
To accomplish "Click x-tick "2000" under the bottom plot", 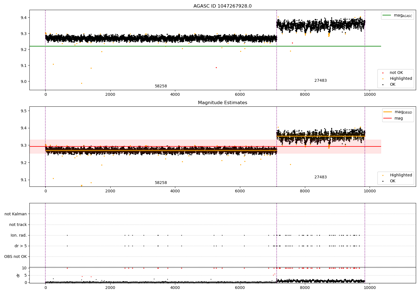I will (x=110, y=288).
